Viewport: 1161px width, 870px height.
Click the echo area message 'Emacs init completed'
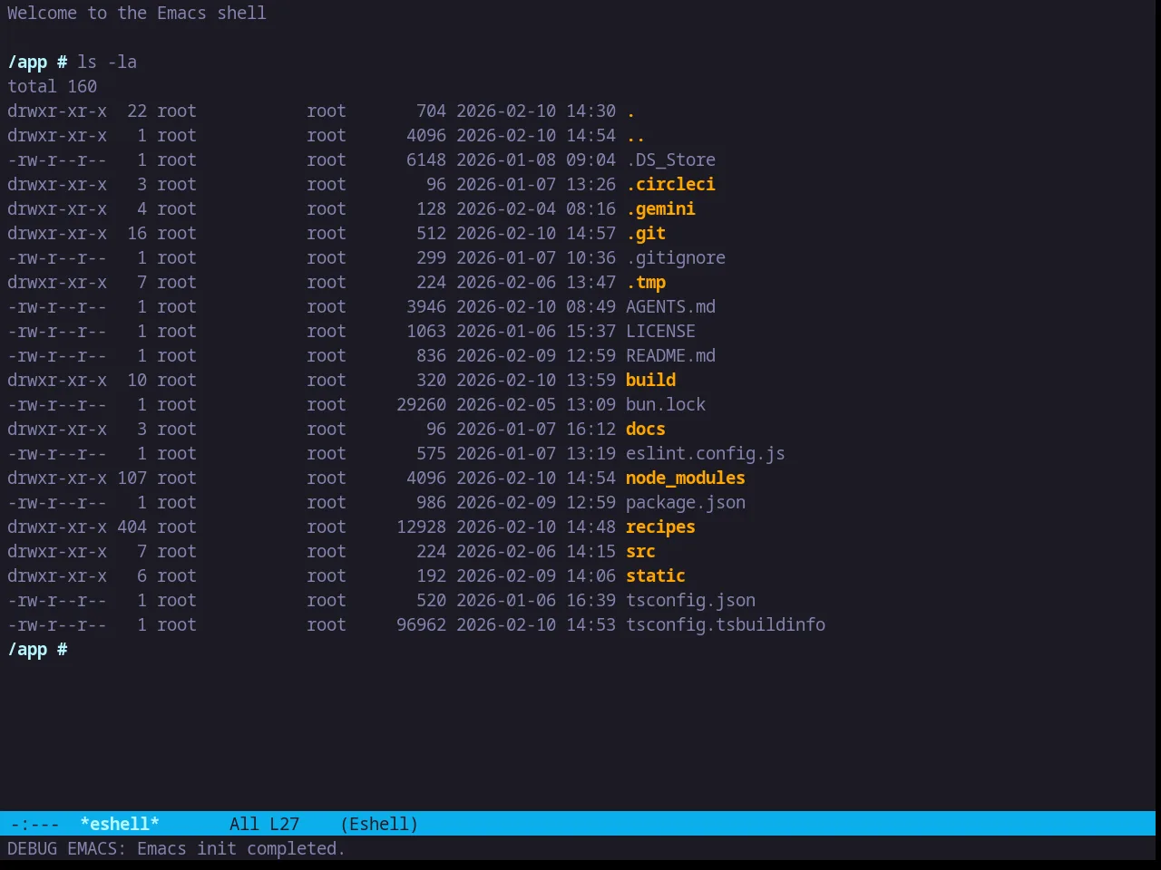click(240, 848)
